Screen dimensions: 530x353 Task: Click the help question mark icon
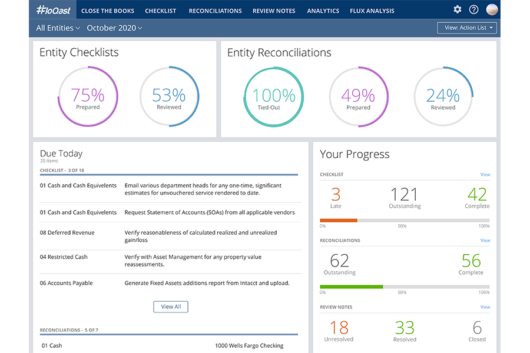pos(473,9)
